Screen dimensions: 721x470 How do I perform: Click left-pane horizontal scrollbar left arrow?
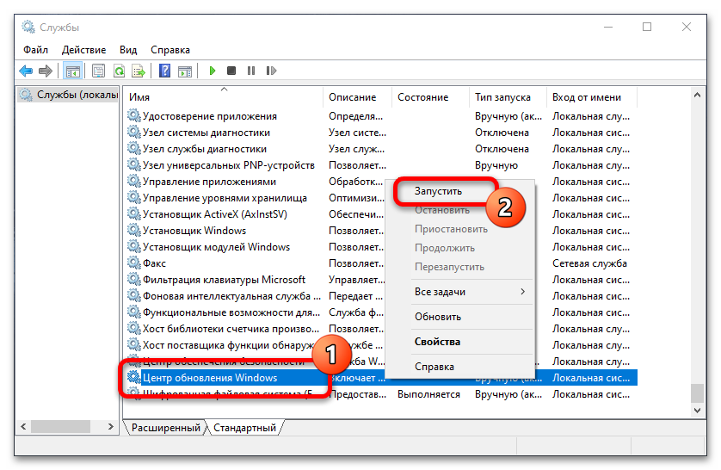(23, 427)
